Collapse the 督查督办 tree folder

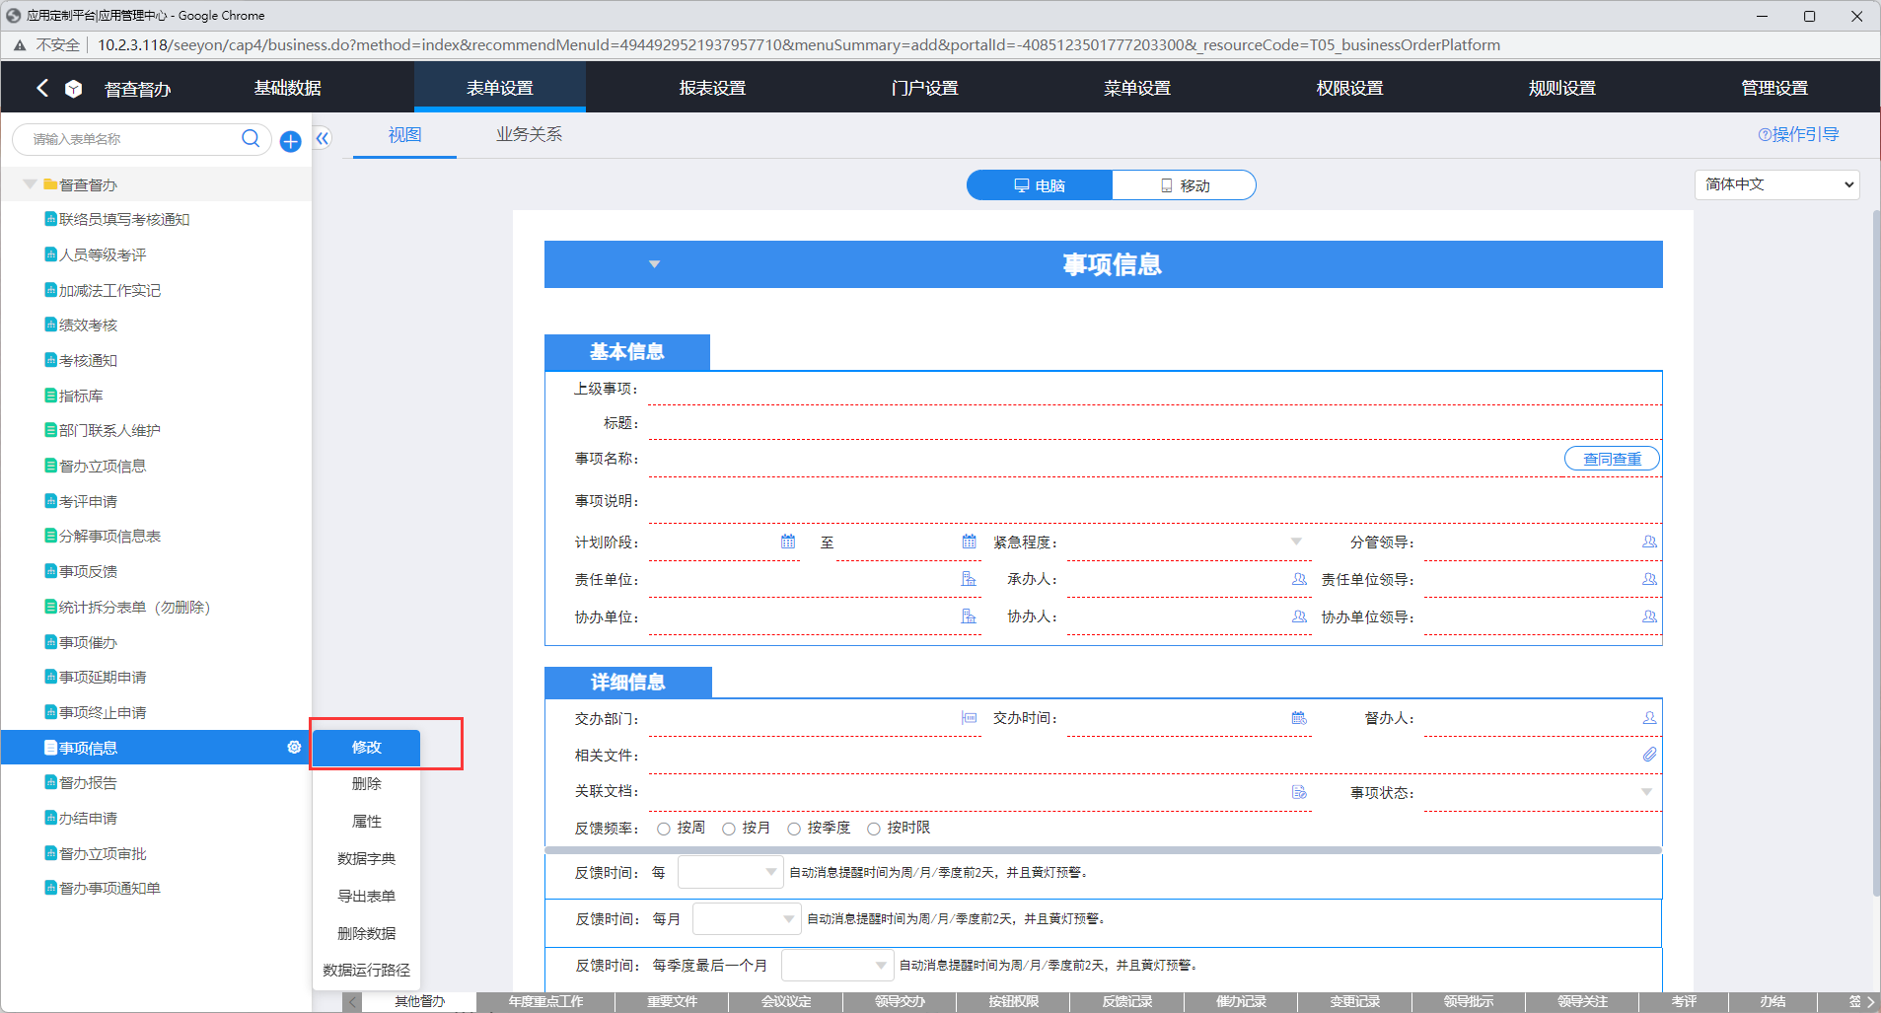click(30, 184)
